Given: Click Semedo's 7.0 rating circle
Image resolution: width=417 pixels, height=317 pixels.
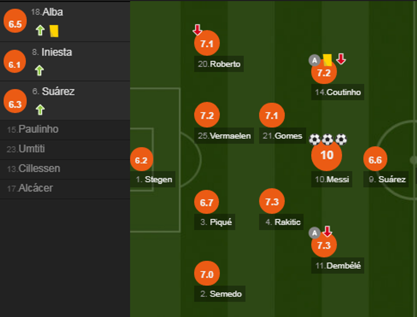Looking at the screenshot, I should tap(207, 274).
